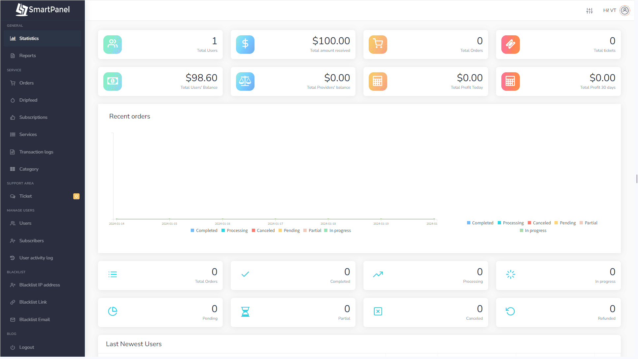
Task: Go to Transaction logs menu item
Action: (x=36, y=152)
